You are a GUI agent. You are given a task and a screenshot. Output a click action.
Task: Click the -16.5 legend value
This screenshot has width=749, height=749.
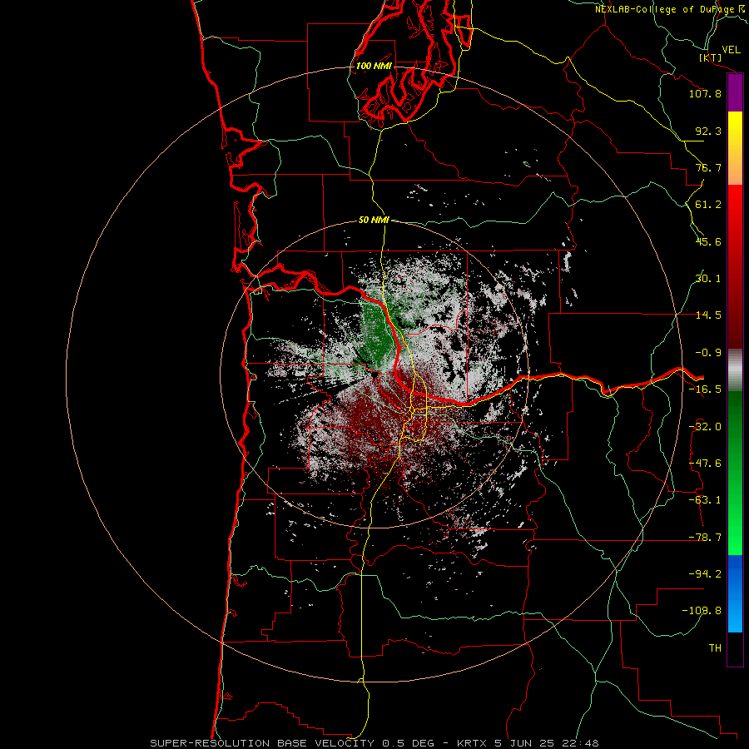pyautogui.click(x=705, y=389)
